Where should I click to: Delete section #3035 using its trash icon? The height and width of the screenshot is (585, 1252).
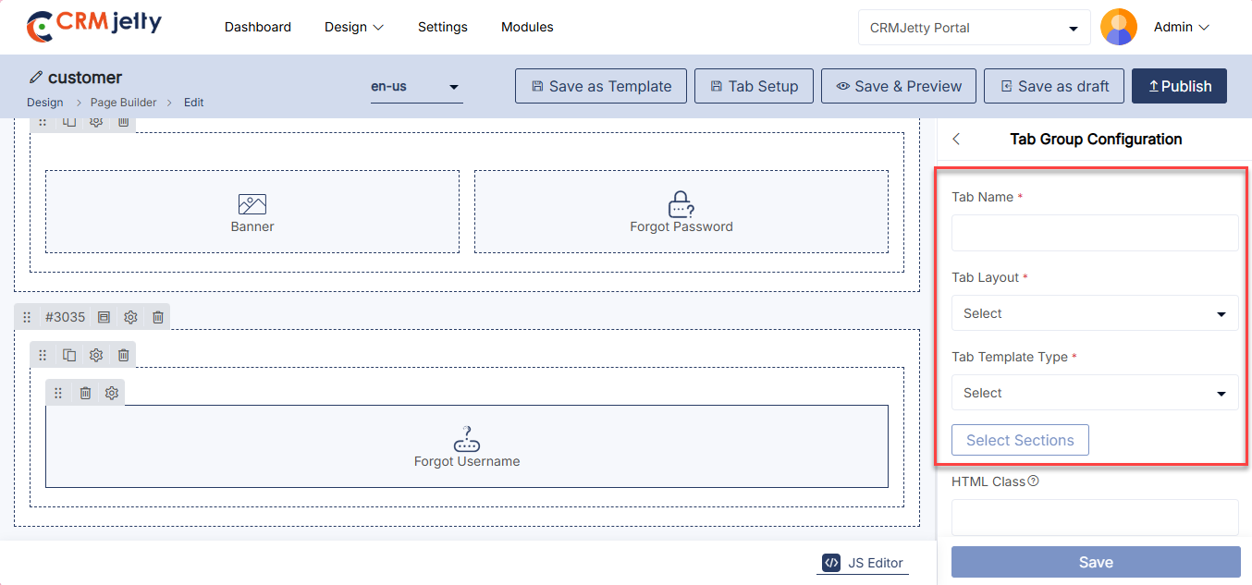(x=158, y=317)
